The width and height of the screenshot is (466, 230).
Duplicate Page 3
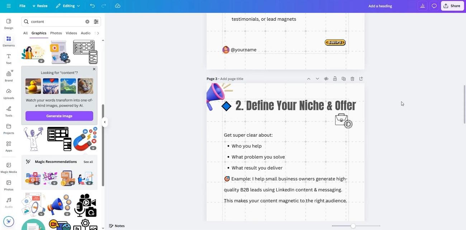pos(343,79)
